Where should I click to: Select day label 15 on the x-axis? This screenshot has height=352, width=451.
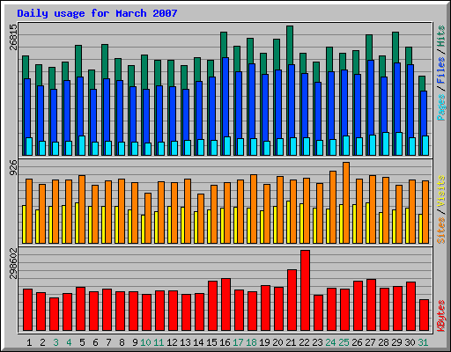211,342
